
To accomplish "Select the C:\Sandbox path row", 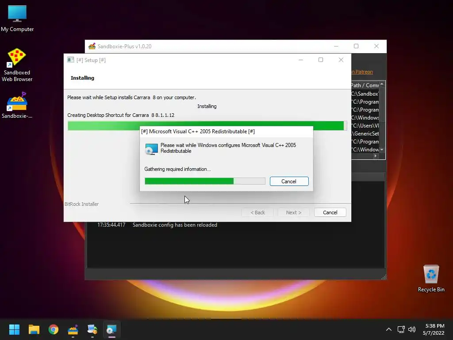I will click(x=365, y=94).
